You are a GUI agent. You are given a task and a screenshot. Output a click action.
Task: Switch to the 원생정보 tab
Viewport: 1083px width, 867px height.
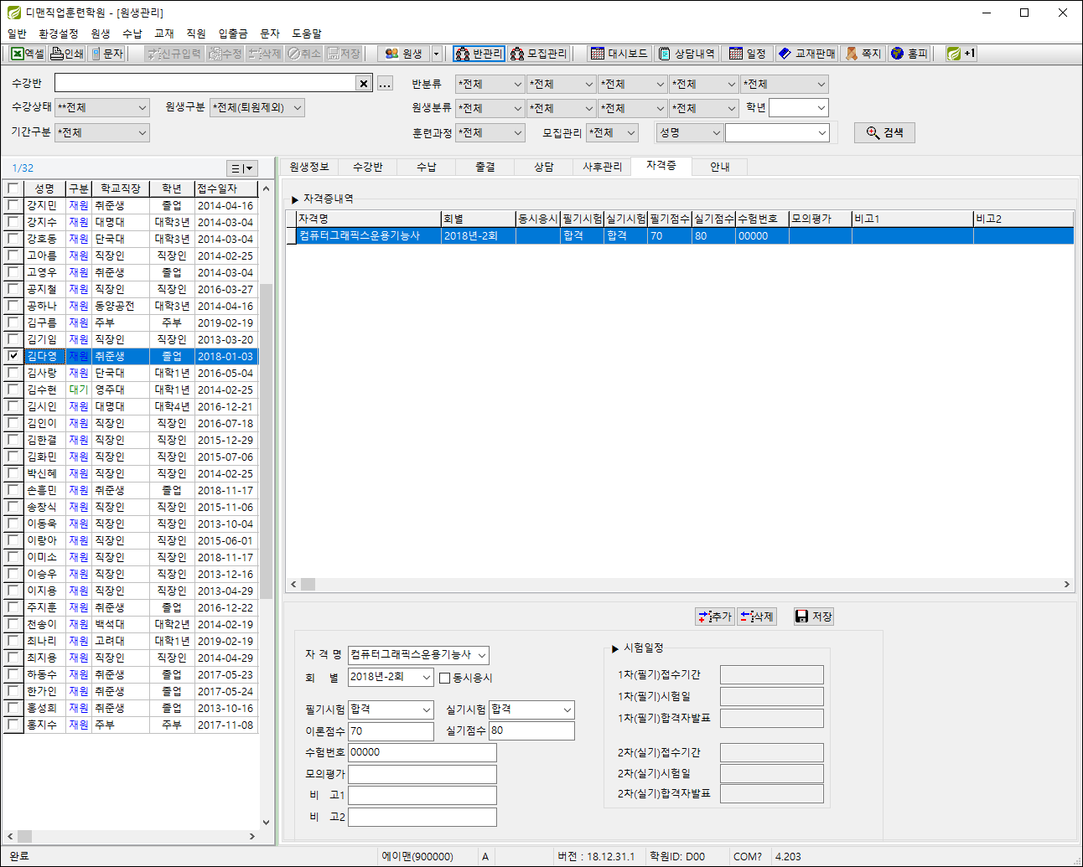click(309, 167)
